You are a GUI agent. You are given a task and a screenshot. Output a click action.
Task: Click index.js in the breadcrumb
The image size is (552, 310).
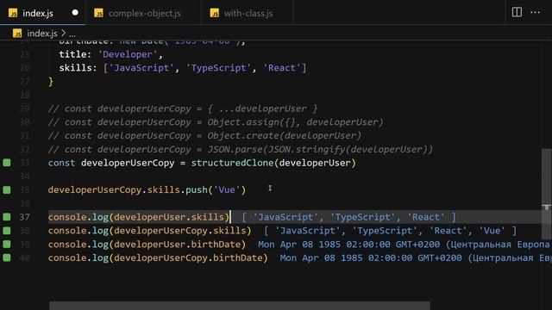(42, 34)
